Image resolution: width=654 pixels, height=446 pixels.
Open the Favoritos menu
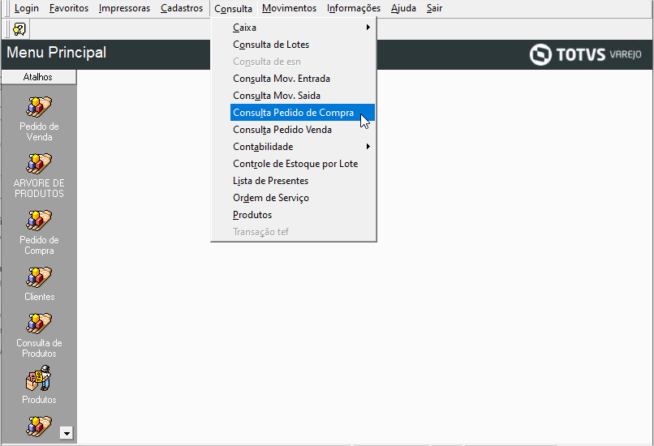[69, 8]
